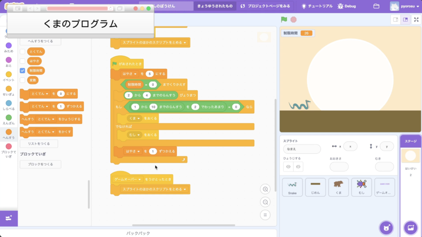Uncheck the 制限時間 variable checkbox
This screenshot has height=237, width=422.
tap(23, 70)
